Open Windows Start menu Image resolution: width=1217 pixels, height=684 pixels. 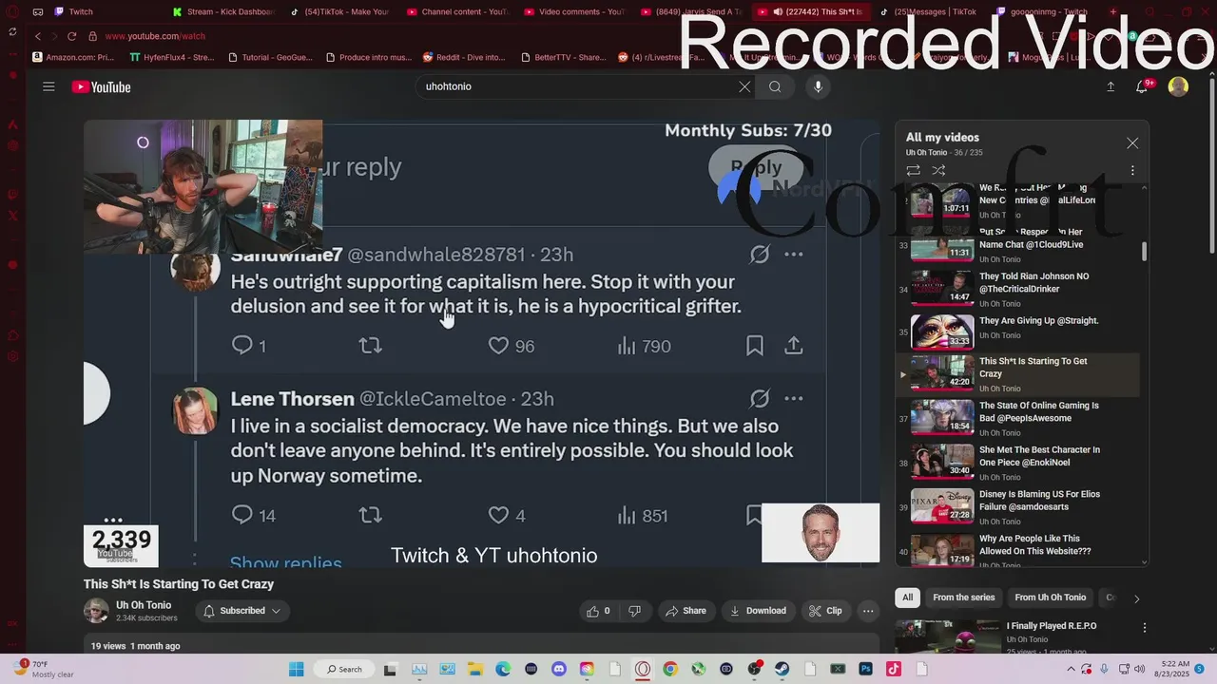tap(296, 669)
